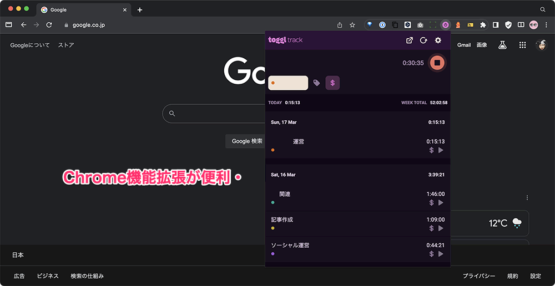Click the project selector field in the timer
The height and width of the screenshot is (286, 555).
click(288, 83)
